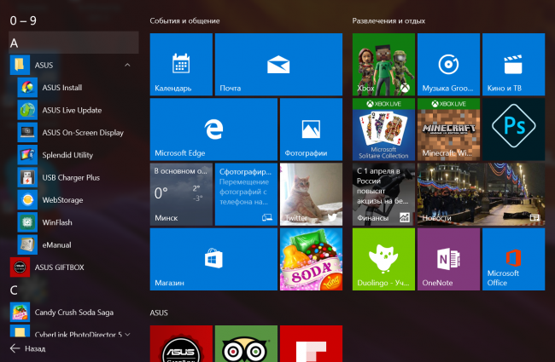The width and height of the screenshot is (555, 362).
Task: Click the letter A section header
Action: 73,43
